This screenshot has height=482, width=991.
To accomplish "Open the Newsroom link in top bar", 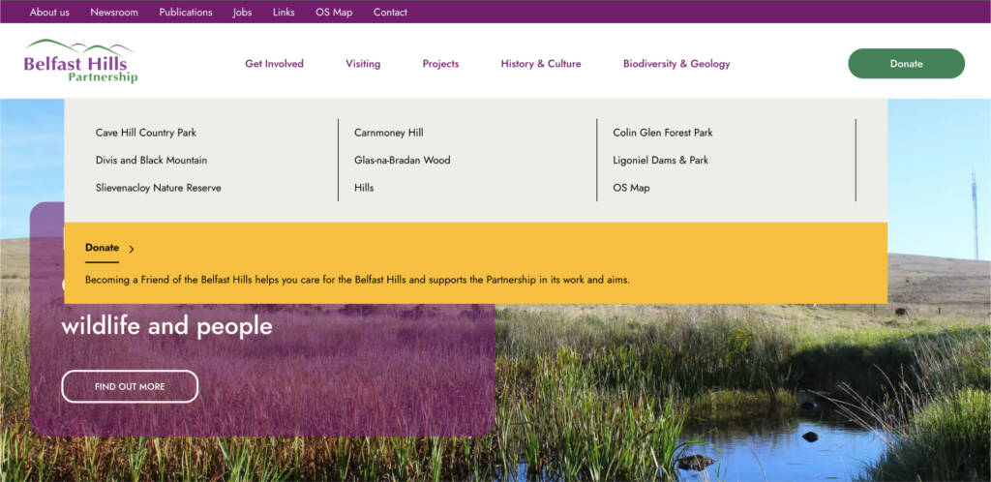I will pos(114,13).
